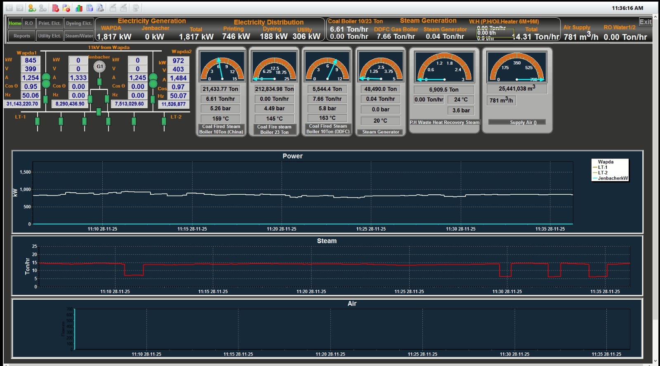Click the Supply Air gauge dial

tap(517, 67)
